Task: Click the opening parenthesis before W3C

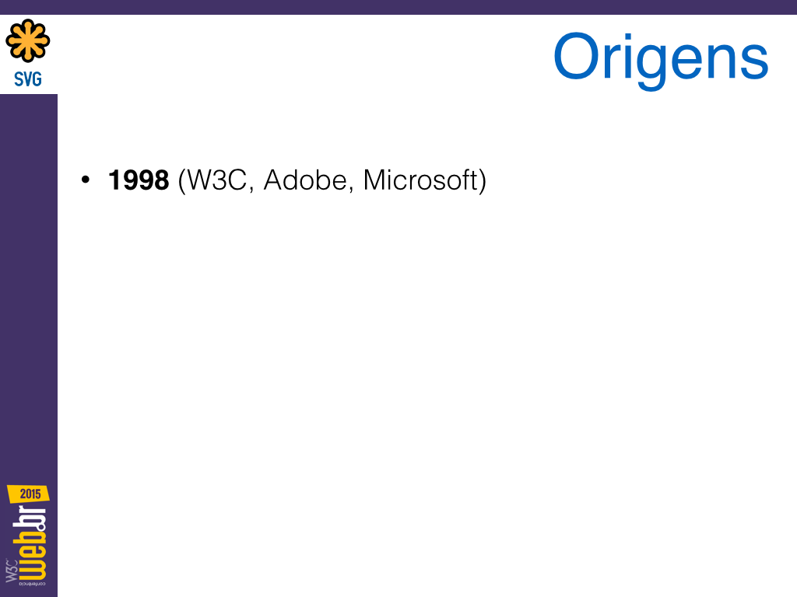Action: click(x=182, y=180)
